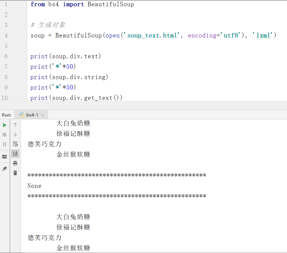Pause the program output
This screenshot has height=253, width=287.
coord(4,144)
